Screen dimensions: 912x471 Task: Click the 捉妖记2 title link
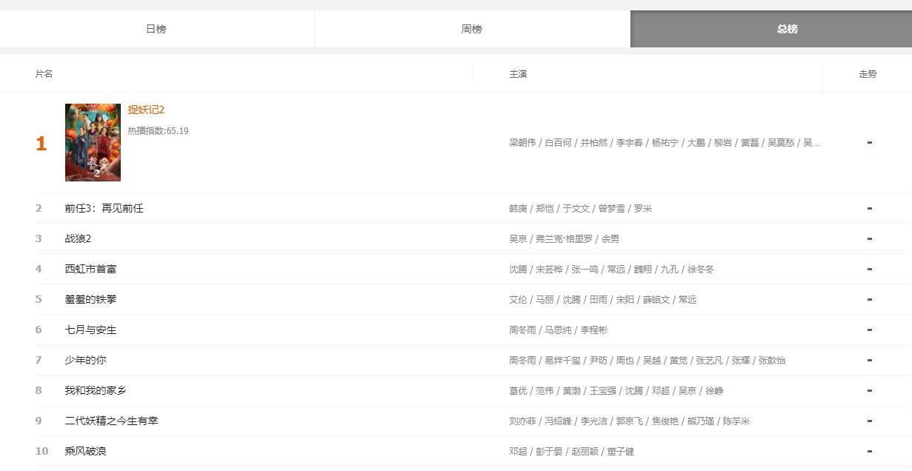pos(146,110)
